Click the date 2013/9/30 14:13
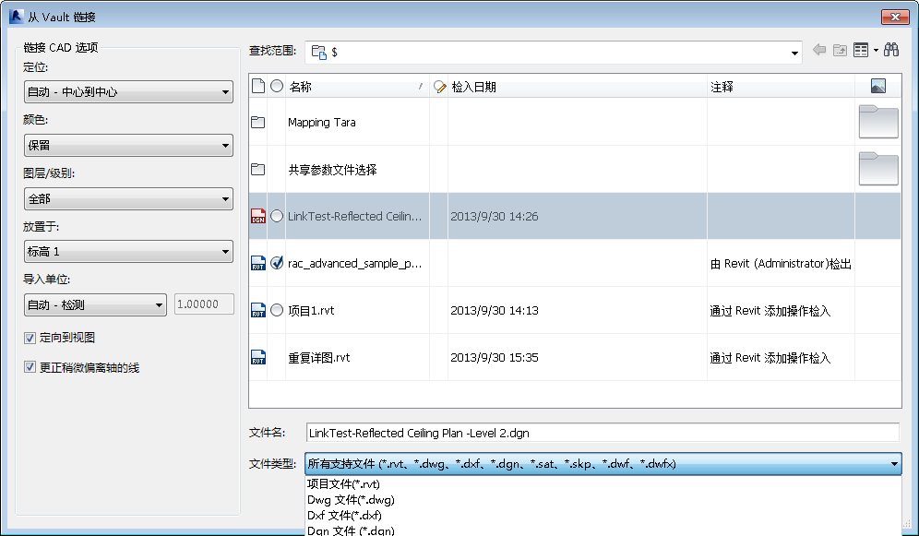This screenshot has width=919, height=536. pyautogui.click(x=494, y=311)
